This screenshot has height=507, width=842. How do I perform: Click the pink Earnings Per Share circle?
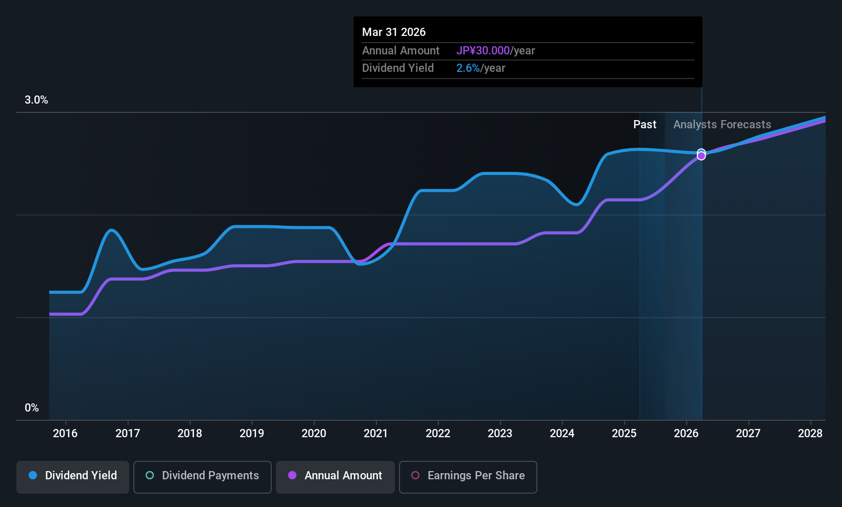[415, 475]
